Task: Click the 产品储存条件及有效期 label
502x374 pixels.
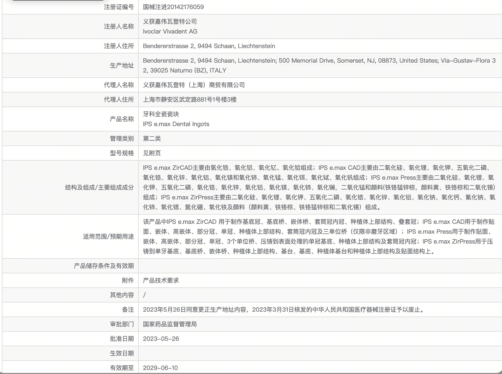Action: point(104,266)
